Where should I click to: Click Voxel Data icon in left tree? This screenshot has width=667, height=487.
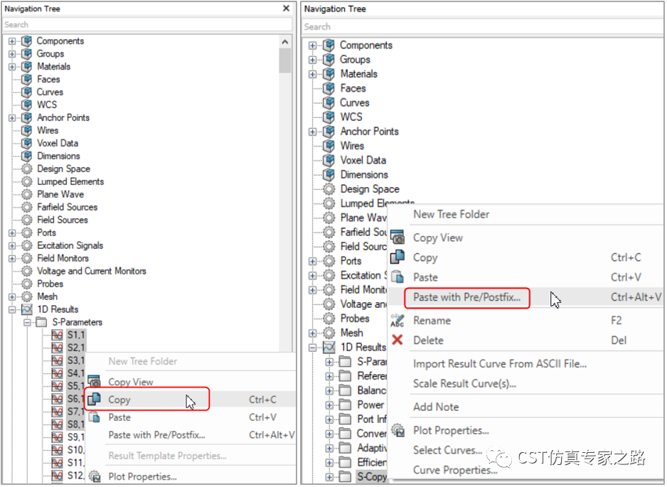27,143
